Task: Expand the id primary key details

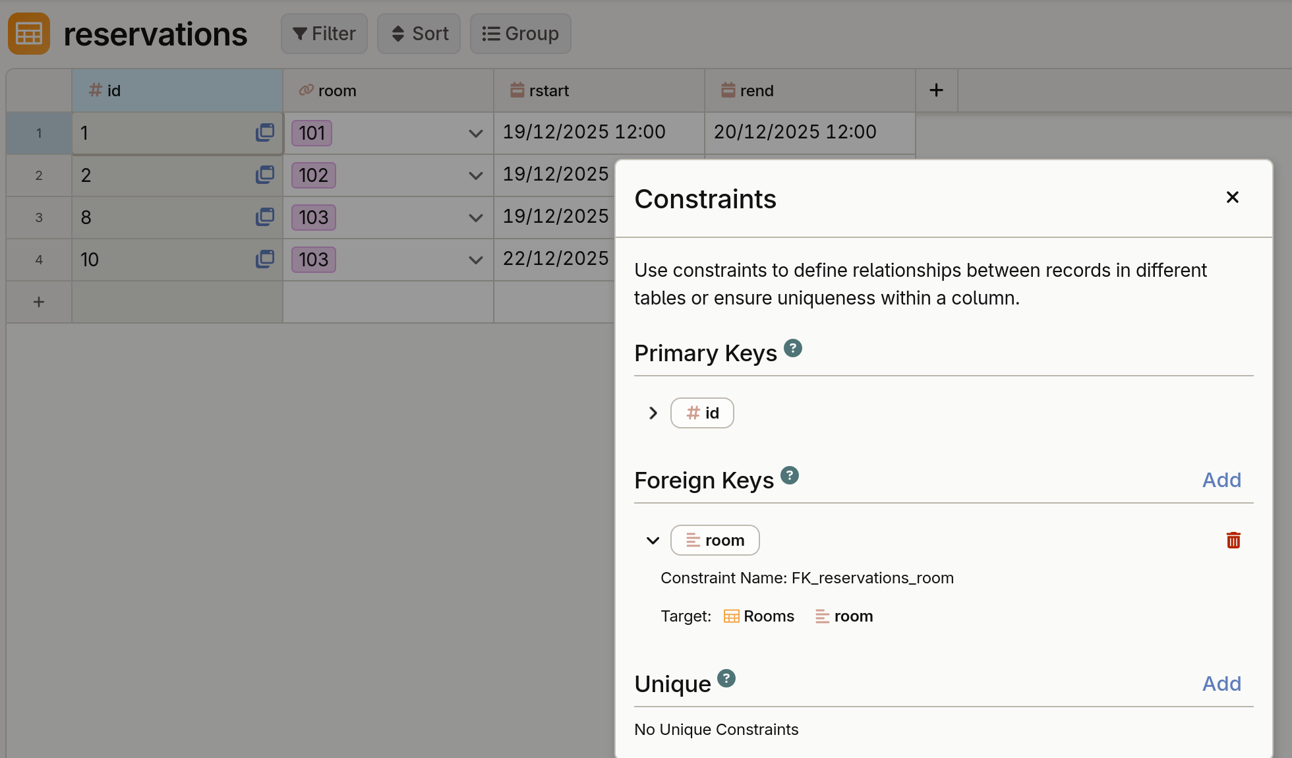Action: (653, 413)
